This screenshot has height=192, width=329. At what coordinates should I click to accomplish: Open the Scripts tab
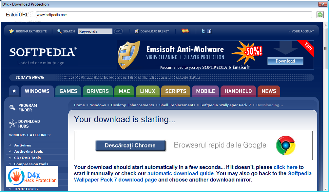(176, 91)
